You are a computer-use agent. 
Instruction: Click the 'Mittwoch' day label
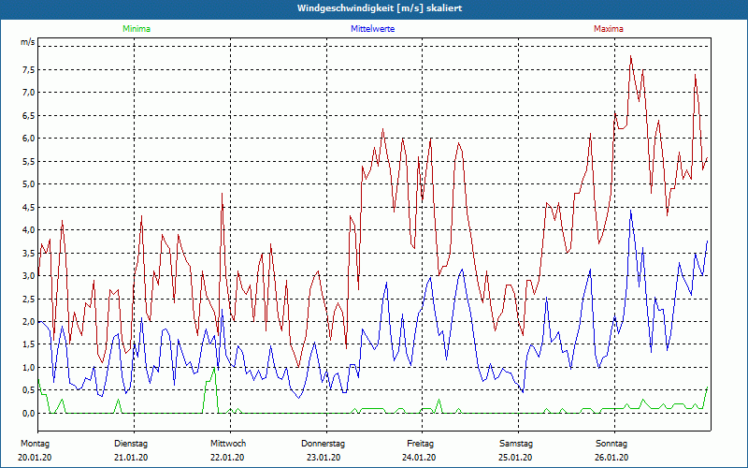(228, 444)
